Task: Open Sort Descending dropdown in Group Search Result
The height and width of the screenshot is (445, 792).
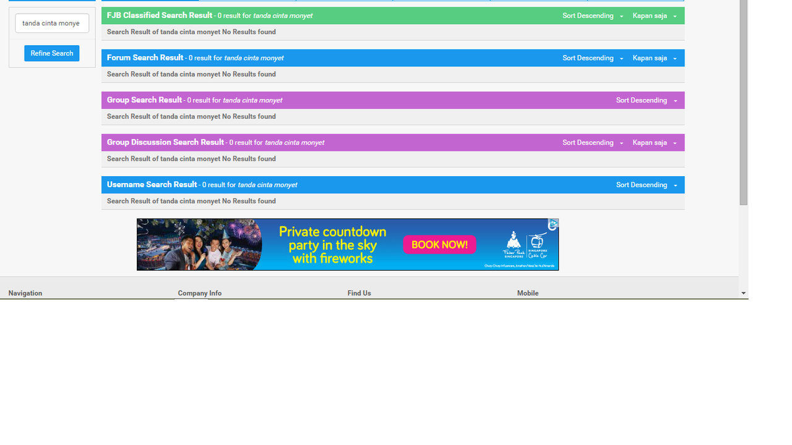Action: pos(647,100)
